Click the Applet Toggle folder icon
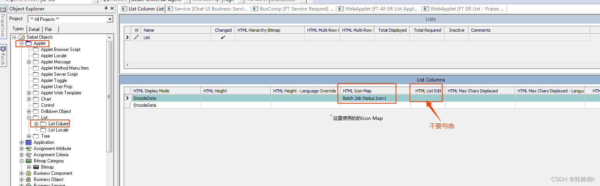This screenshot has height=186, width=600. 36,80
